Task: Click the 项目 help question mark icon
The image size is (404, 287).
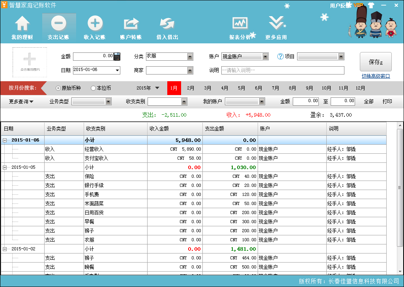Action: 281,56
